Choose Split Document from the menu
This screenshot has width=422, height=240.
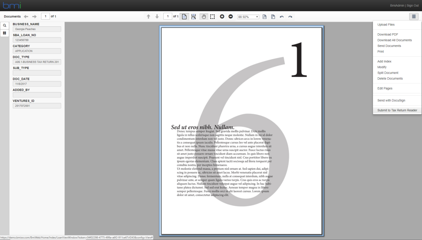click(x=388, y=73)
